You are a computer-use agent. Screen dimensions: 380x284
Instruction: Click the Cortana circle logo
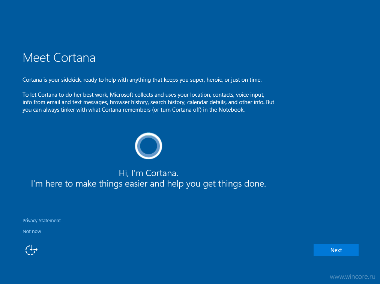point(148,146)
